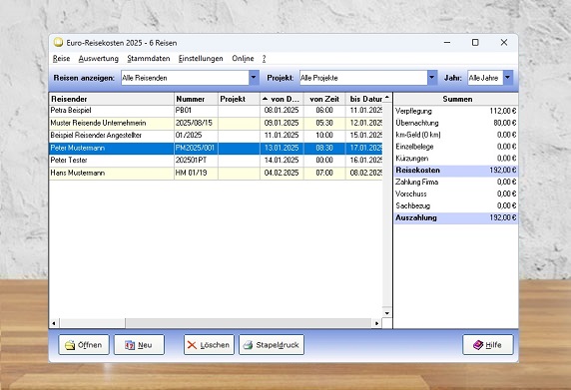
Task: Click the horizontal scrollbar thumb
Action: point(92,323)
